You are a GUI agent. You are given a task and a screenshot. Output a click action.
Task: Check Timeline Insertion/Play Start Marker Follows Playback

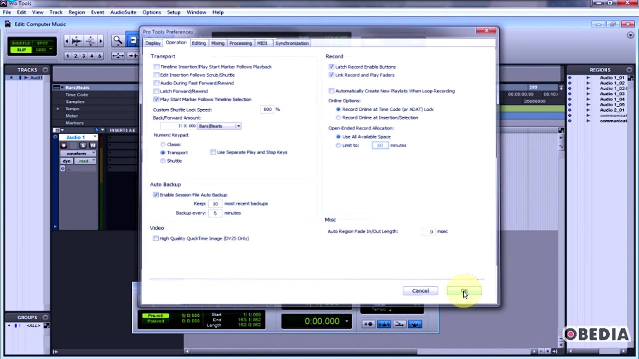click(x=156, y=67)
